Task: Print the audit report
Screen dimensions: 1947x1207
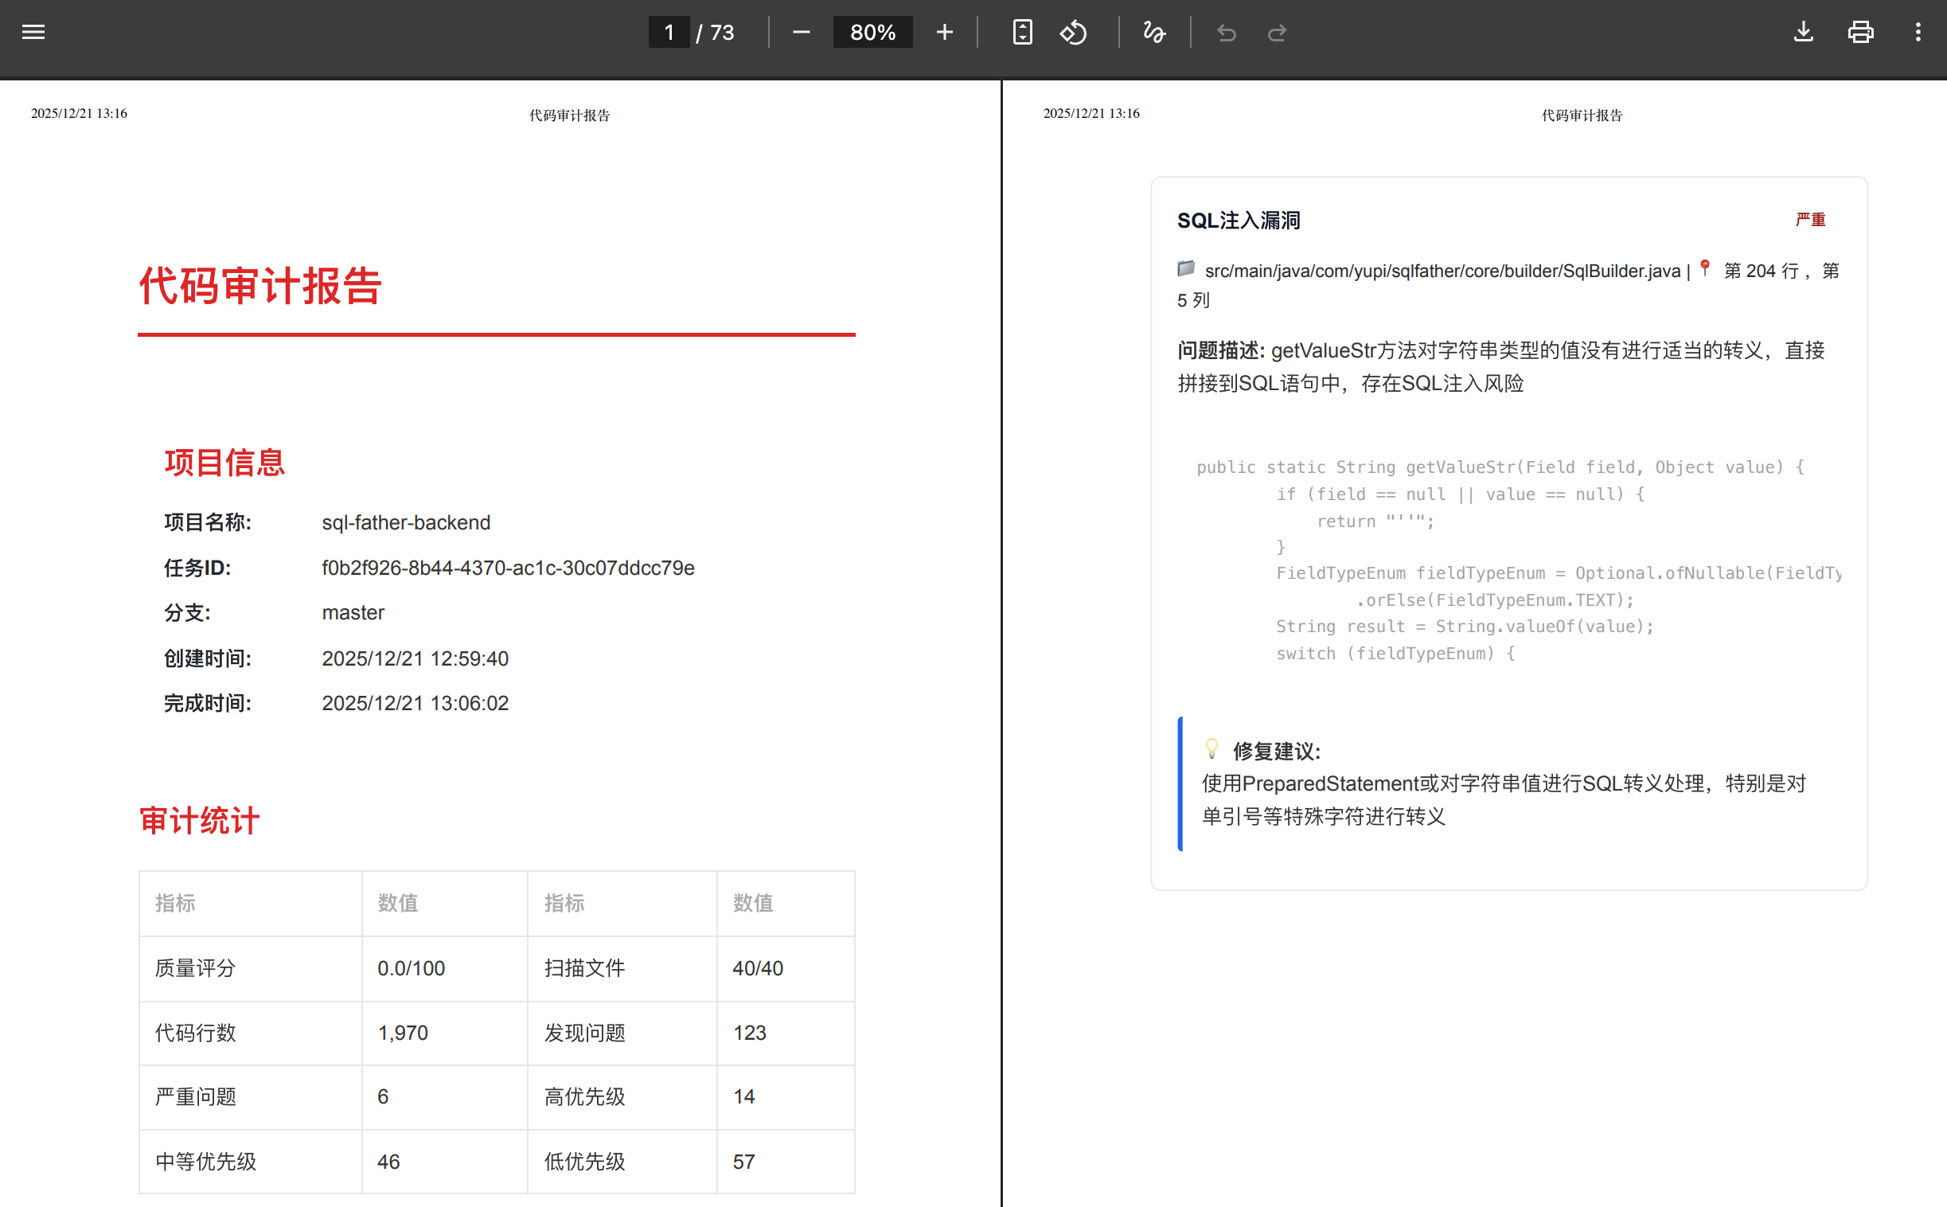Action: tap(1860, 32)
